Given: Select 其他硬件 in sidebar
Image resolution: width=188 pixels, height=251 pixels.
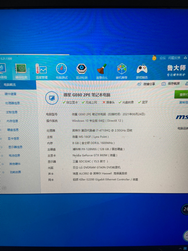Looking at the screenshot, I should 15,164.
